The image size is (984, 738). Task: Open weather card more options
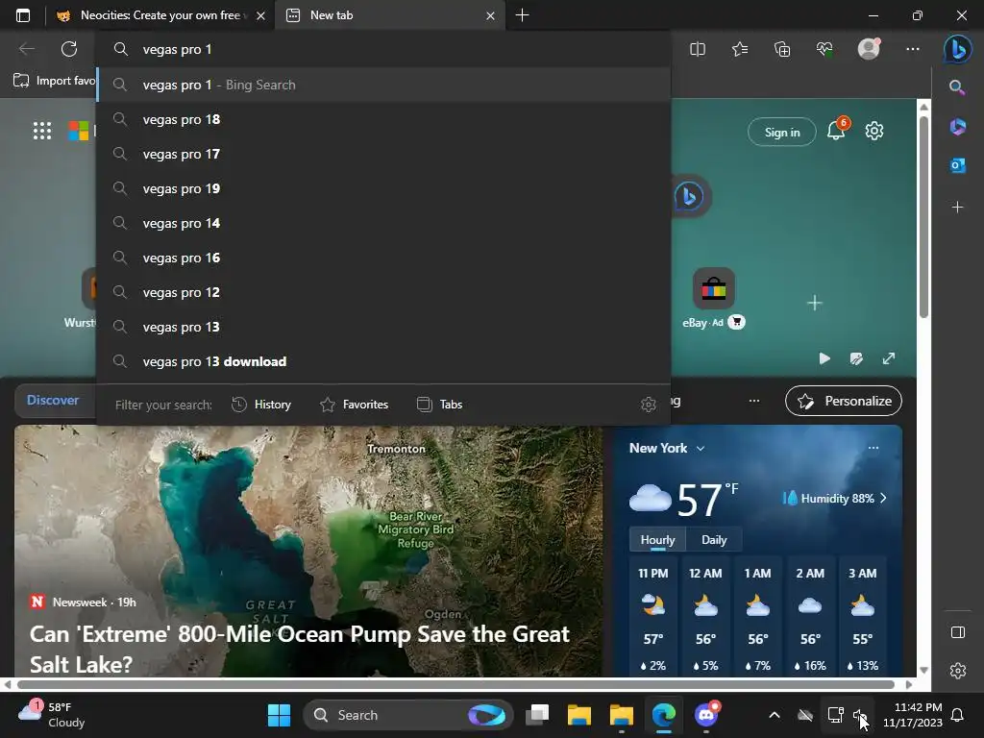point(873,448)
